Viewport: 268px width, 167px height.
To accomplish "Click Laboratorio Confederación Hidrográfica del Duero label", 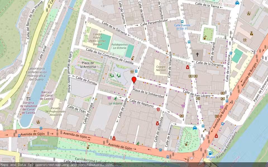I will 36,74.
